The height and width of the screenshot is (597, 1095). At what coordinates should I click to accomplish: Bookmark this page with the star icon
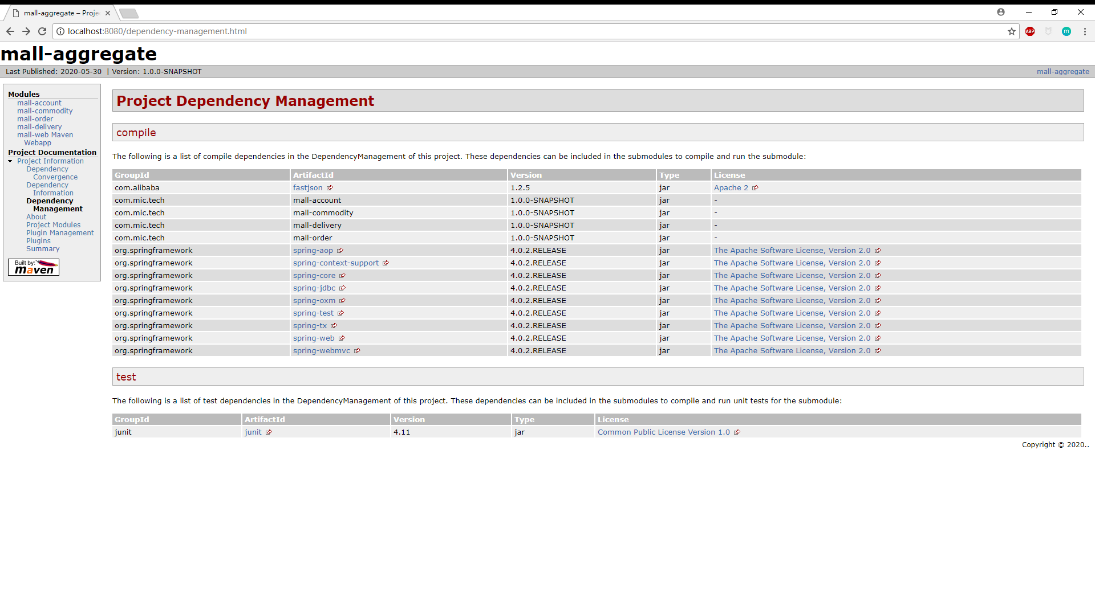(x=1012, y=31)
